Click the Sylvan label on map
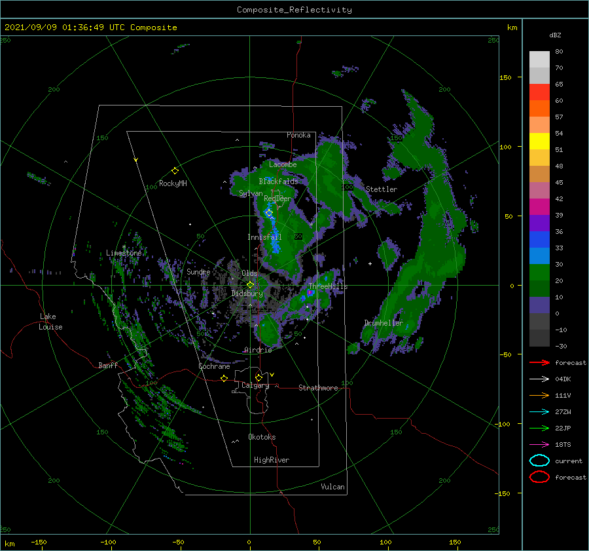 [251, 193]
